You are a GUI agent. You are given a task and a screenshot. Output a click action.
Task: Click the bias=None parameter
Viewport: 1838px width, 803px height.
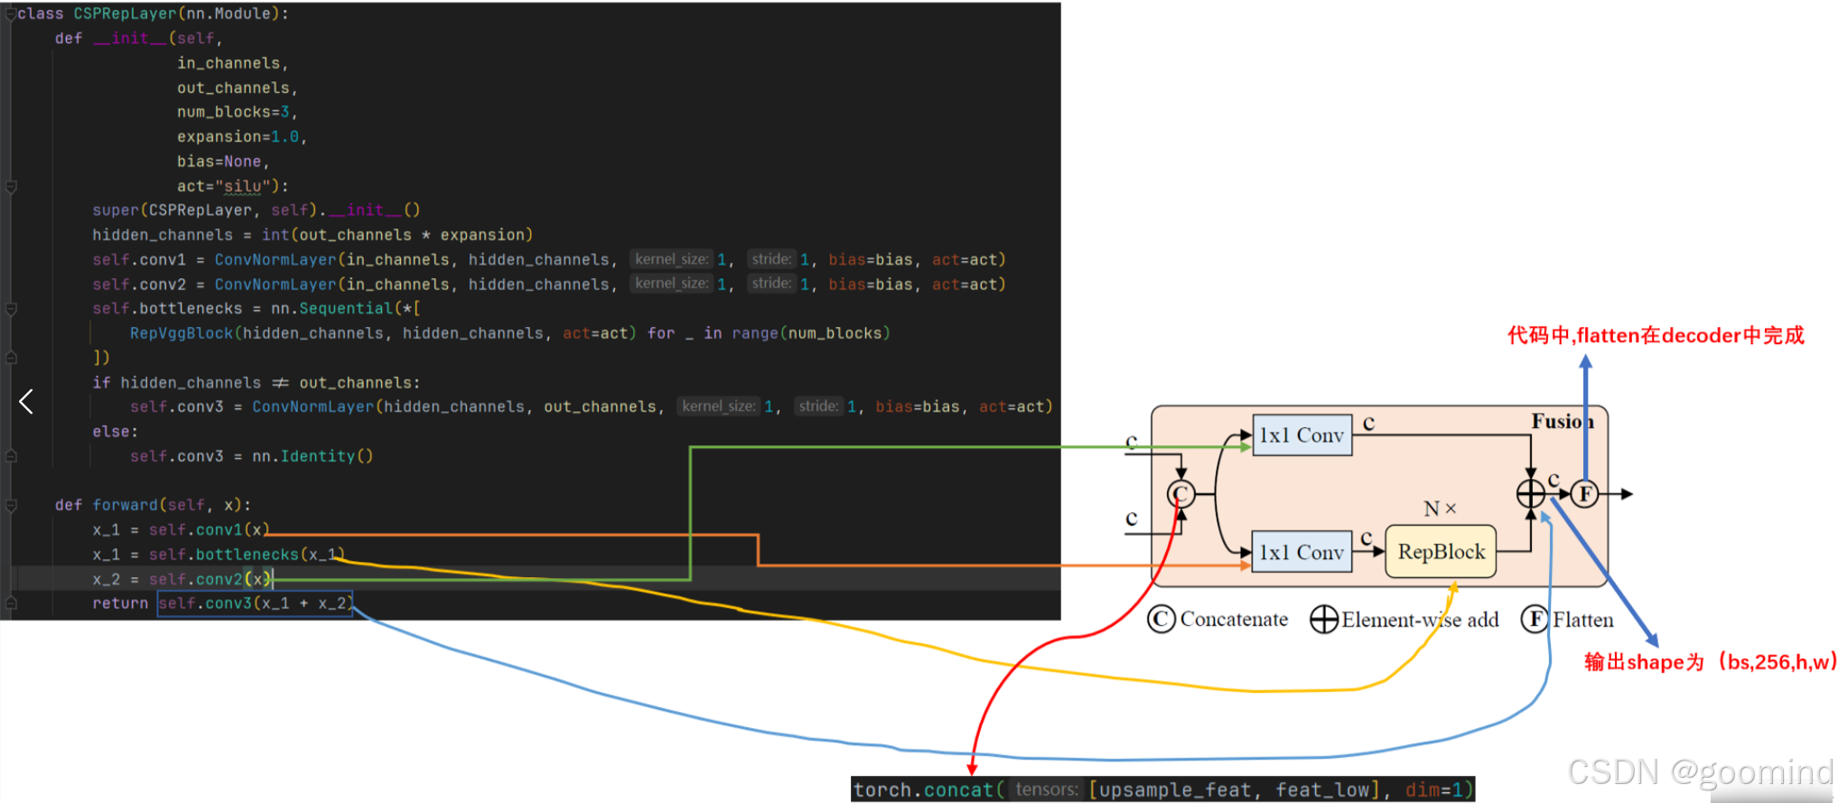pyautogui.click(x=222, y=162)
